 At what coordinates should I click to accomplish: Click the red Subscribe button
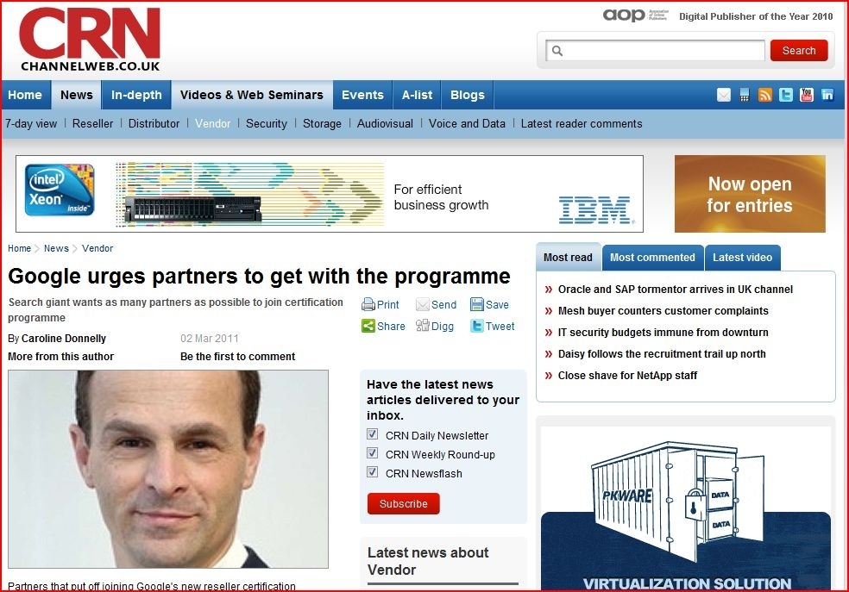(x=404, y=504)
